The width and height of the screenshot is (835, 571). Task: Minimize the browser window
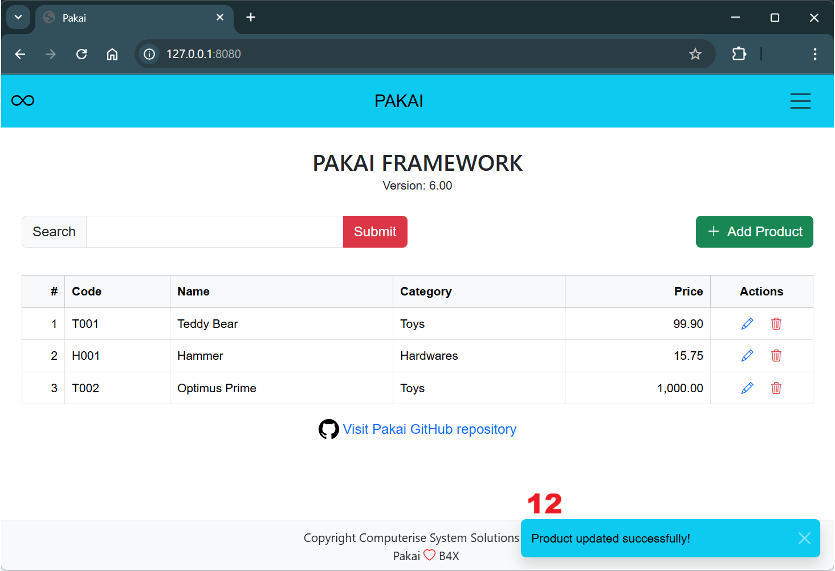pos(736,18)
